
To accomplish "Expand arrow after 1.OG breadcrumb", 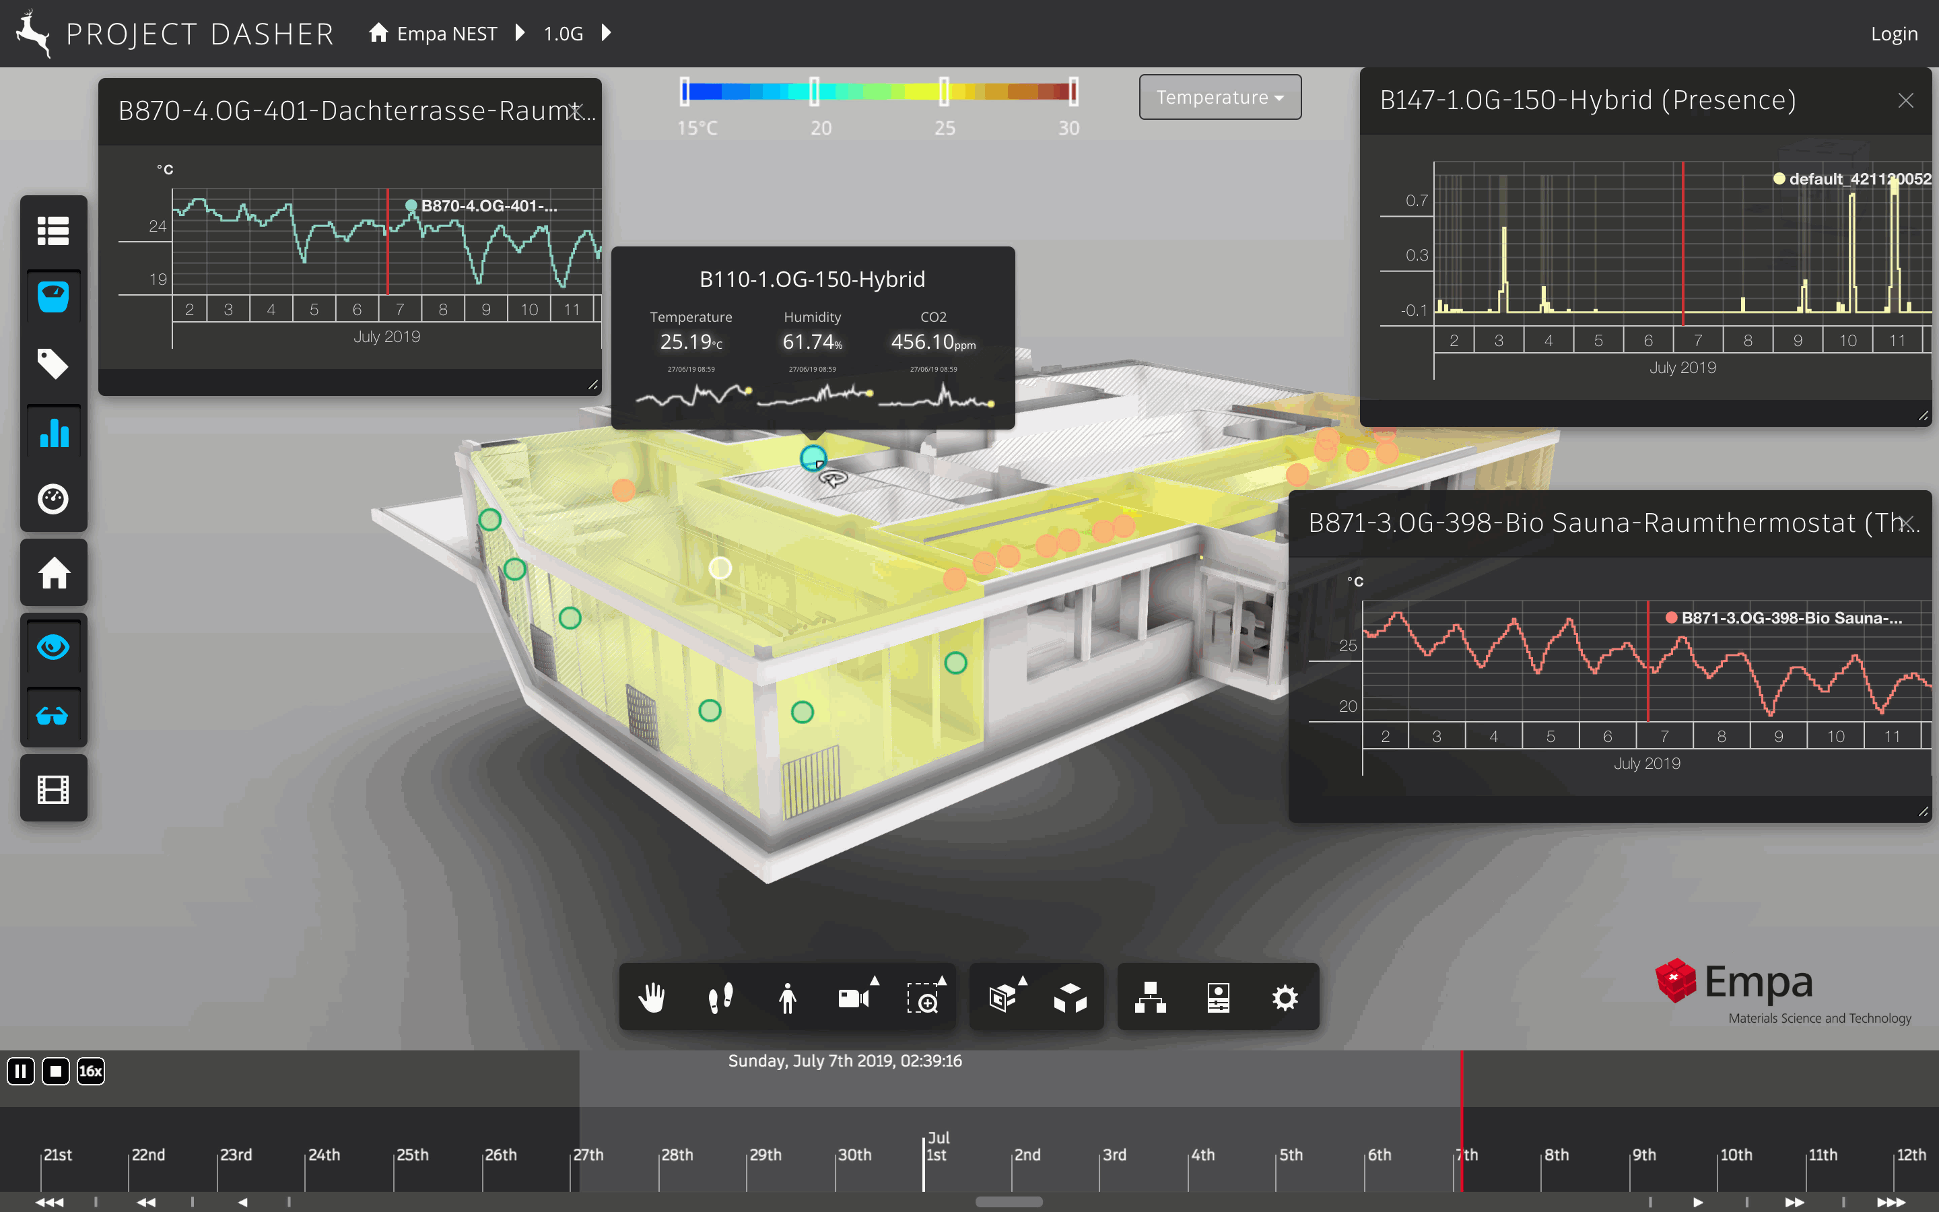I will point(607,33).
